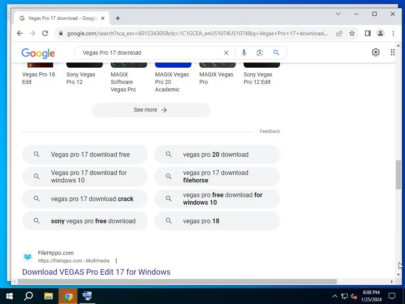Start voice search with microphone
This screenshot has height=304, width=405.
tap(244, 53)
